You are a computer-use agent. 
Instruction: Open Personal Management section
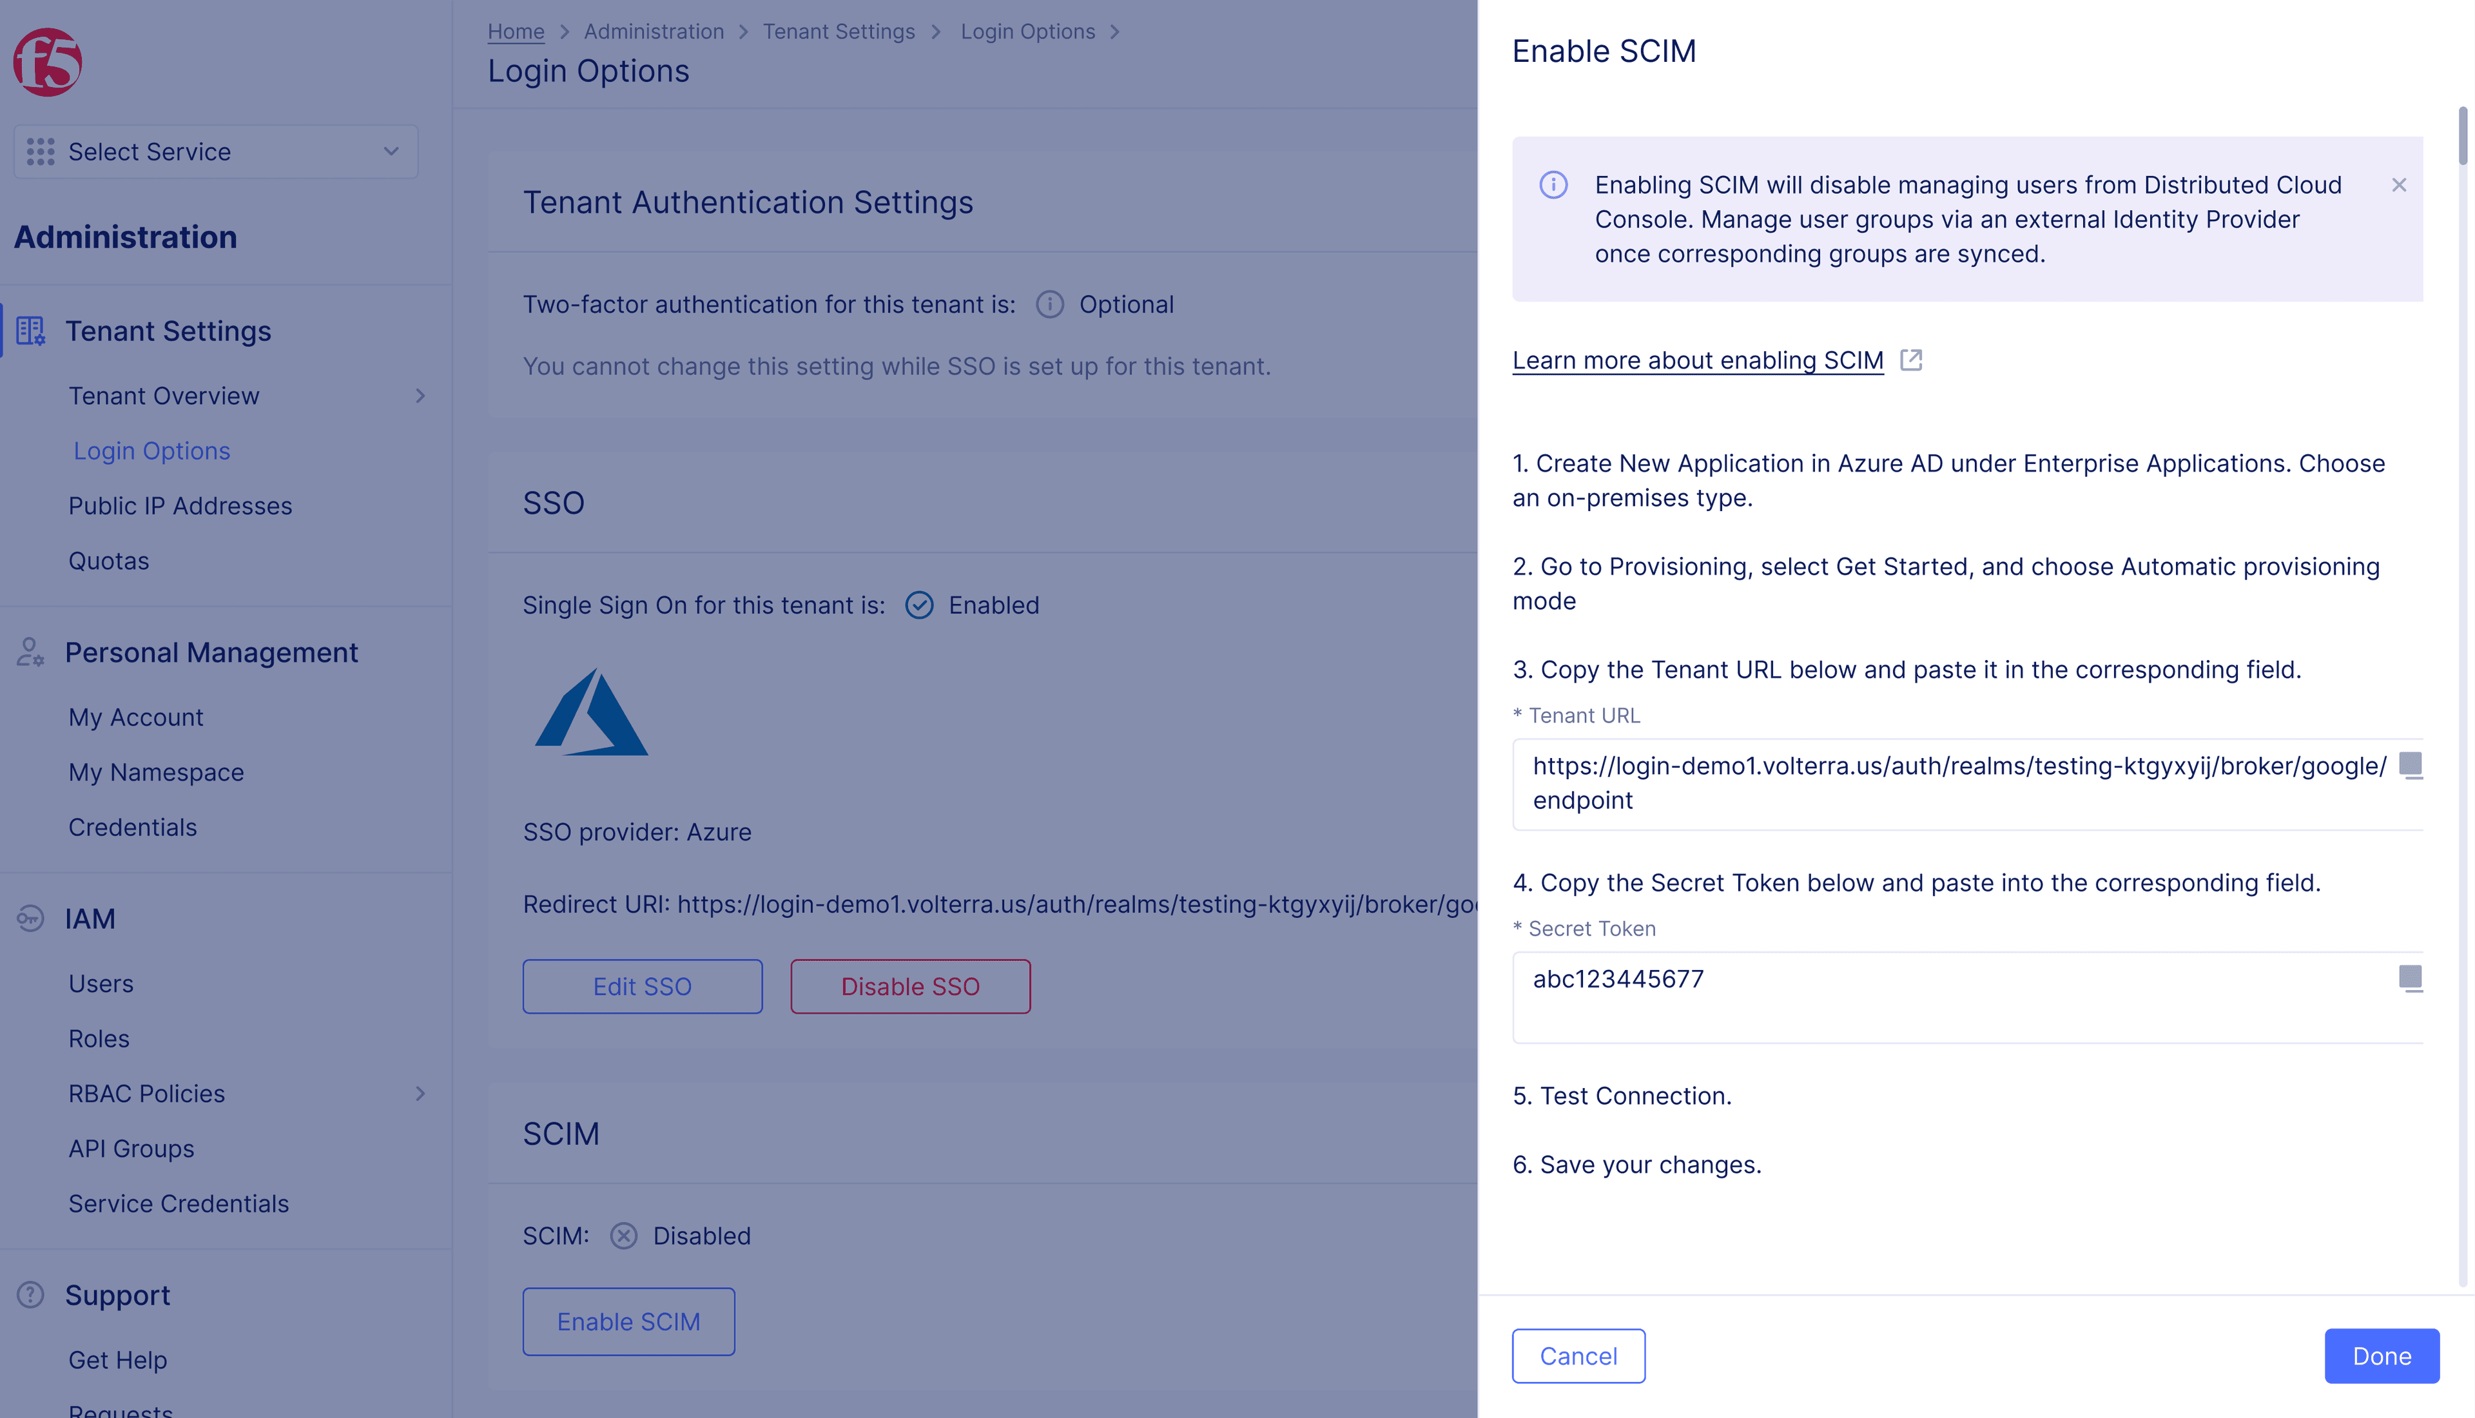click(x=211, y=652)
